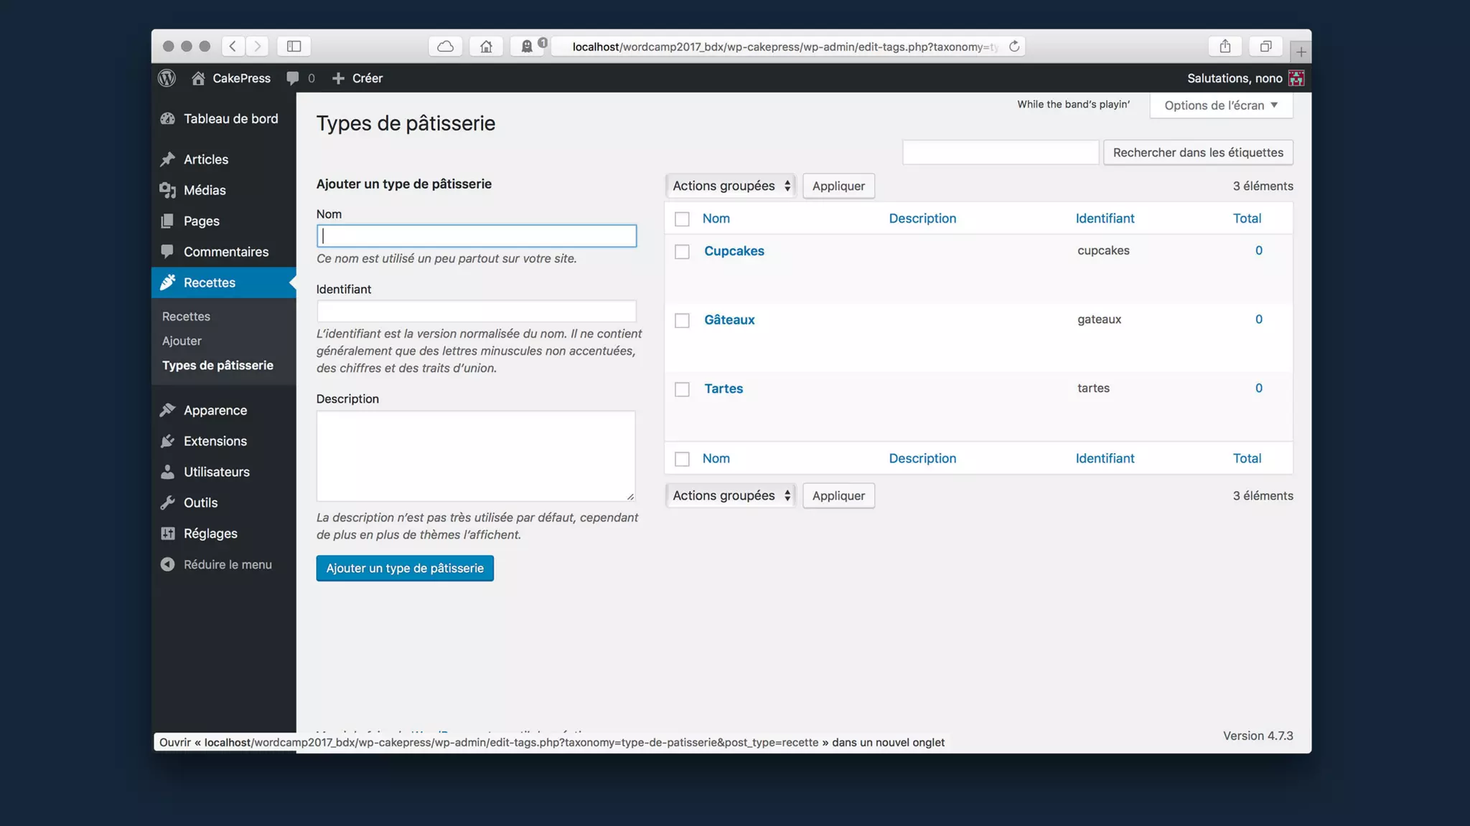
Task: Click the browser reload page icon
Action: point(1014,47)
